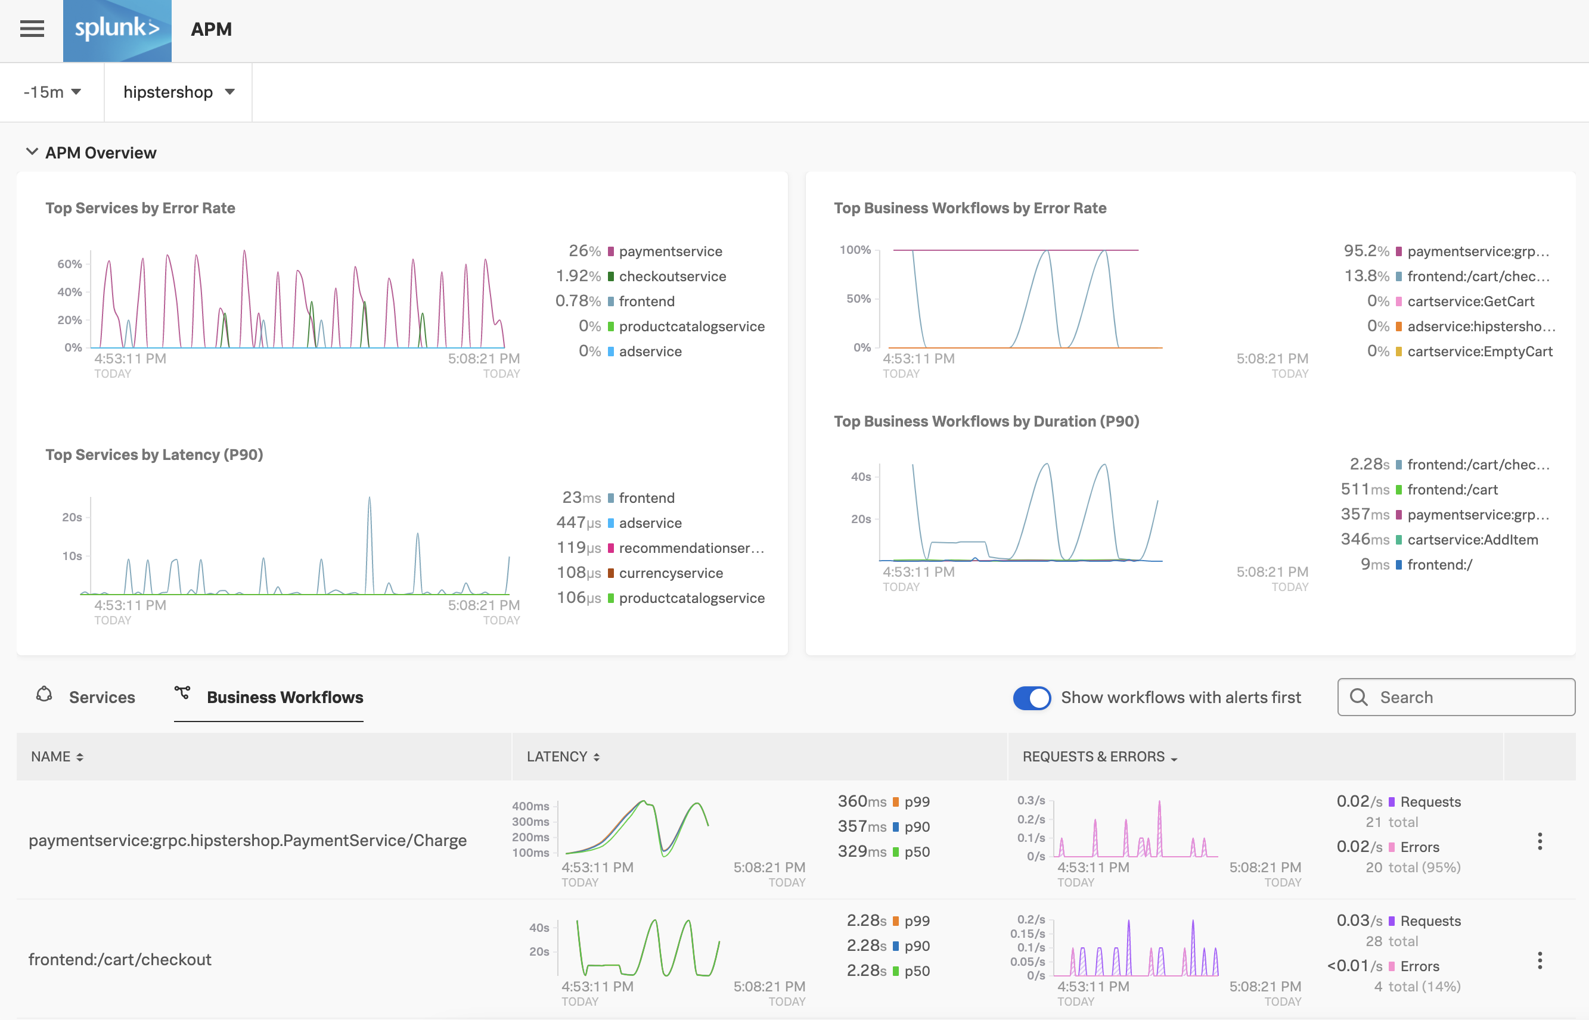The width and height of the screenshot is (1589, 1020).
Task: Click Errors legend in paymentservice Charge row
Action: 1419,847
